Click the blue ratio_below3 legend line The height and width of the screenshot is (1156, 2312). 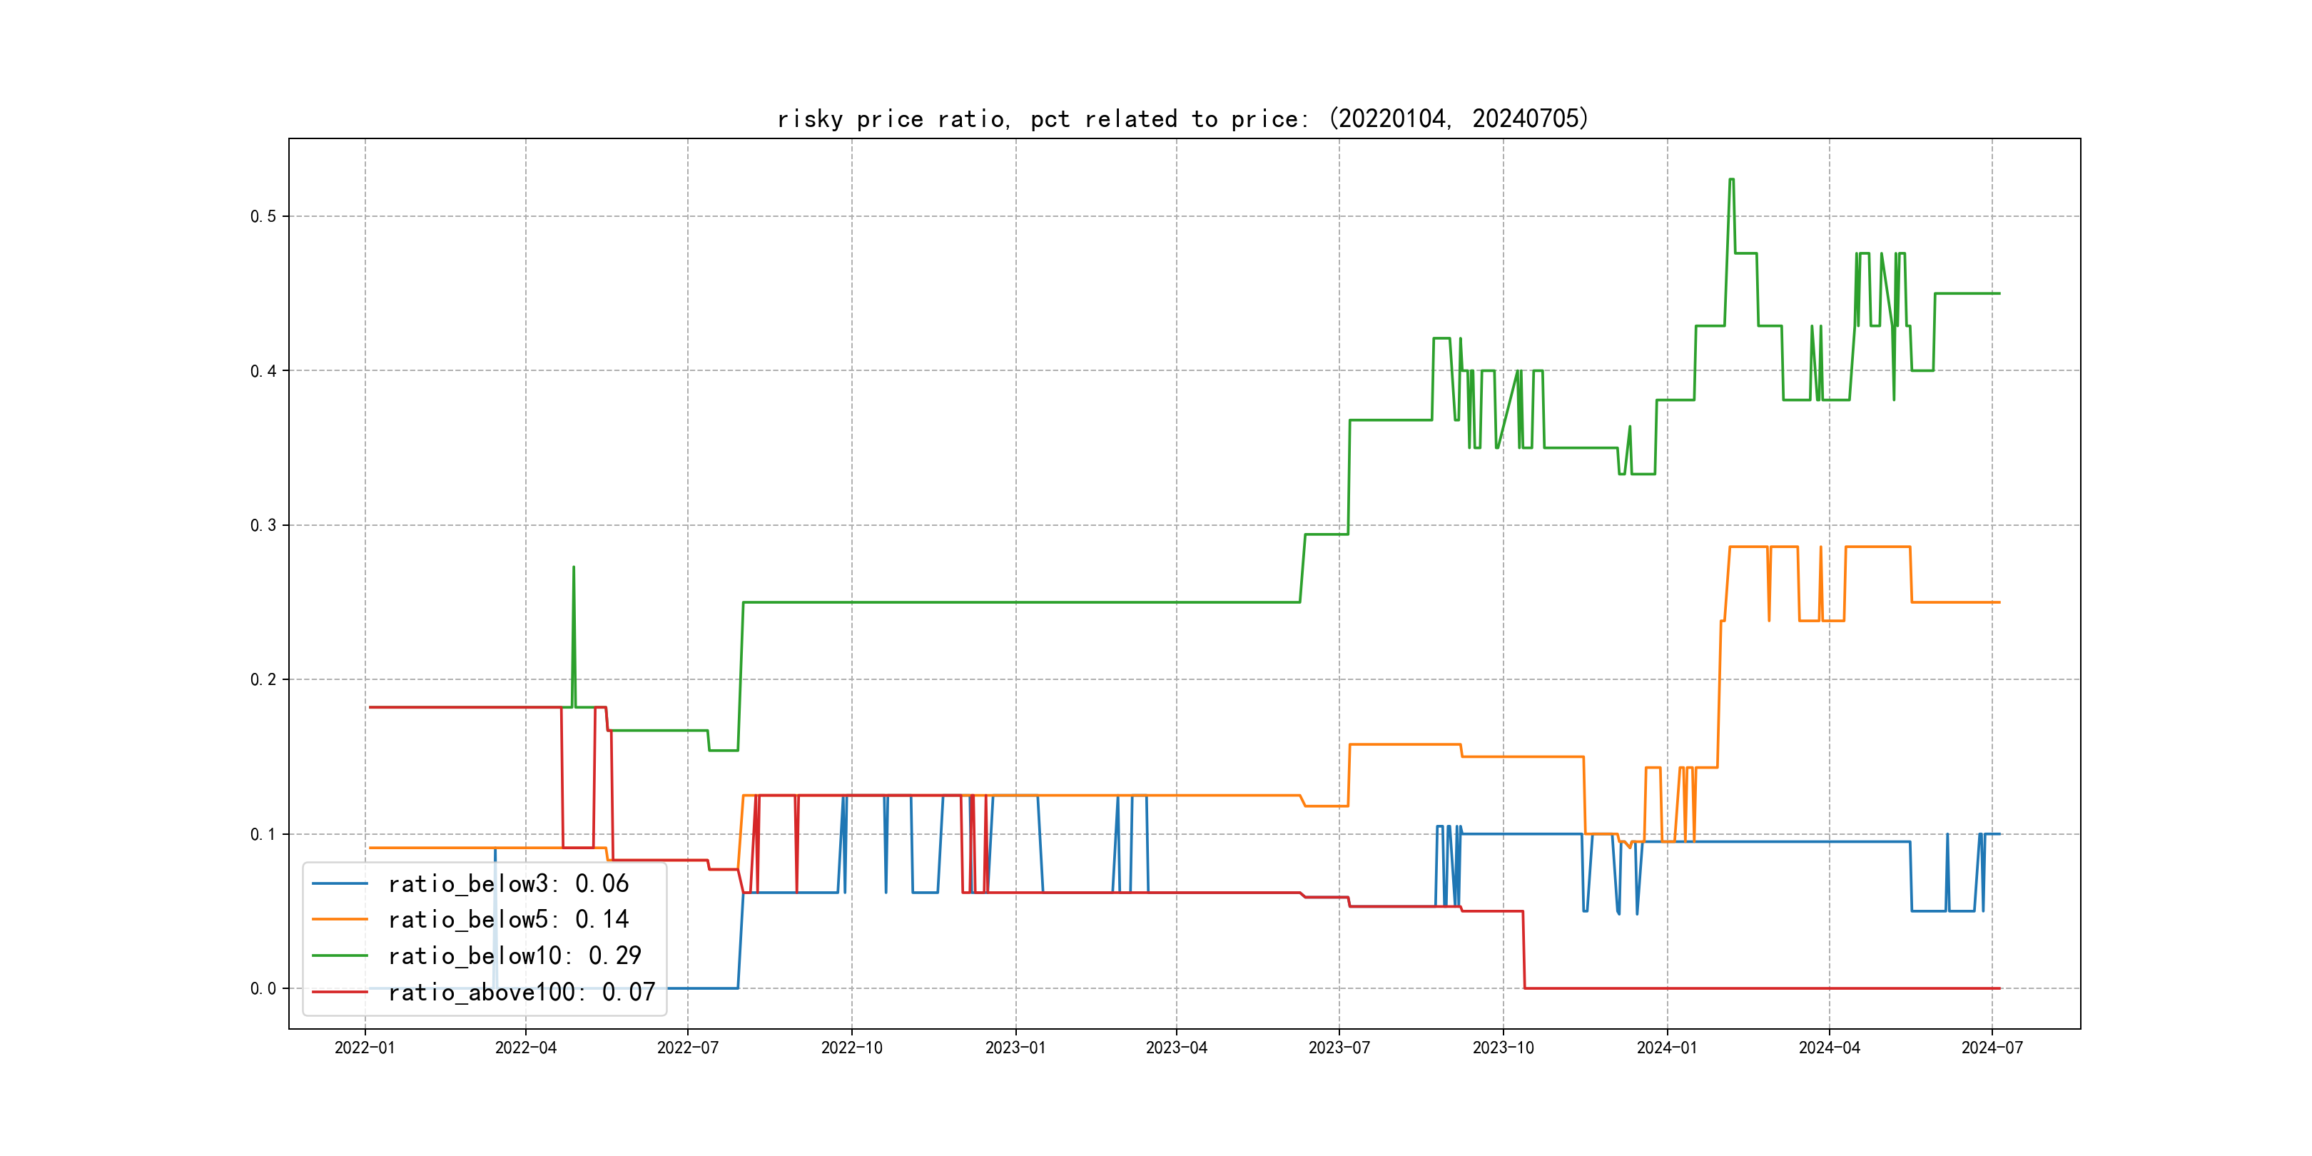pyautogui.click(x=339, y=884)
